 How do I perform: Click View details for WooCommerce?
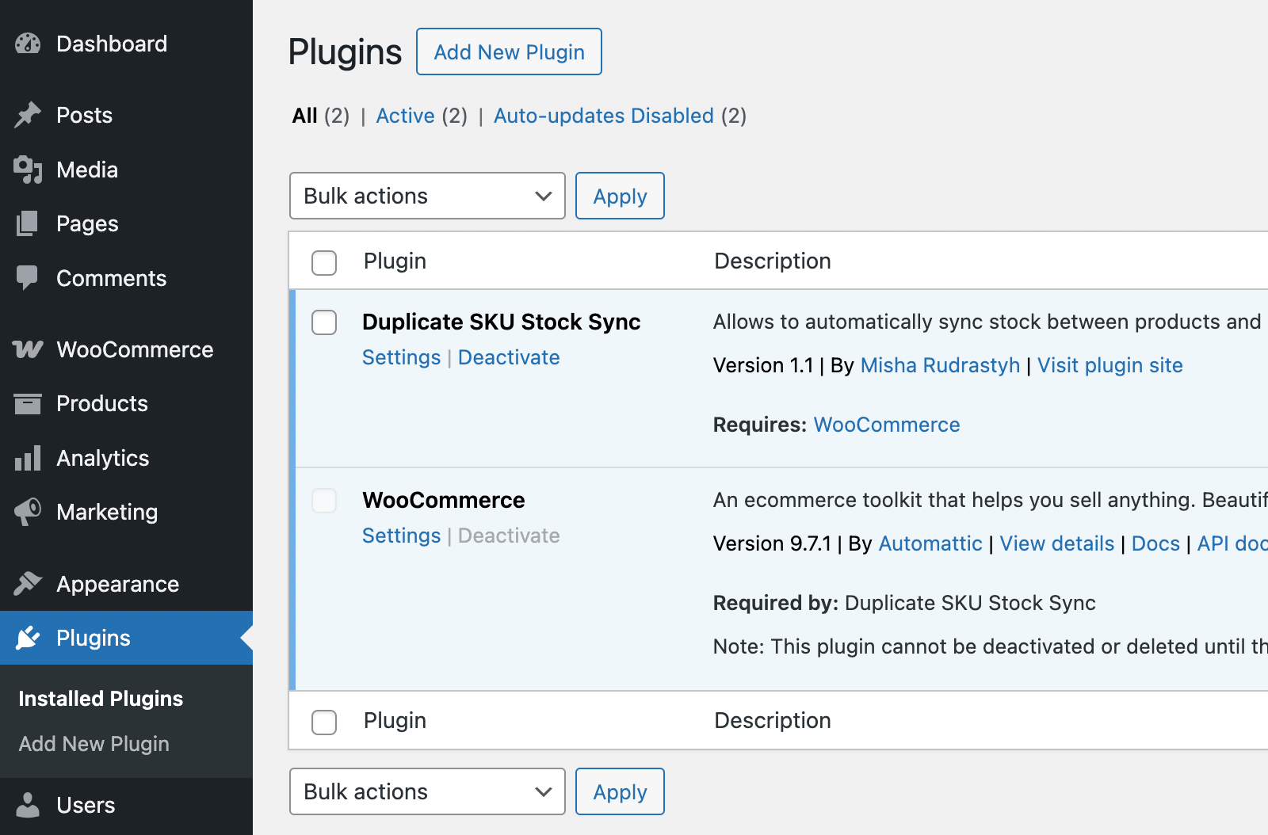(x=1056, y=543)
